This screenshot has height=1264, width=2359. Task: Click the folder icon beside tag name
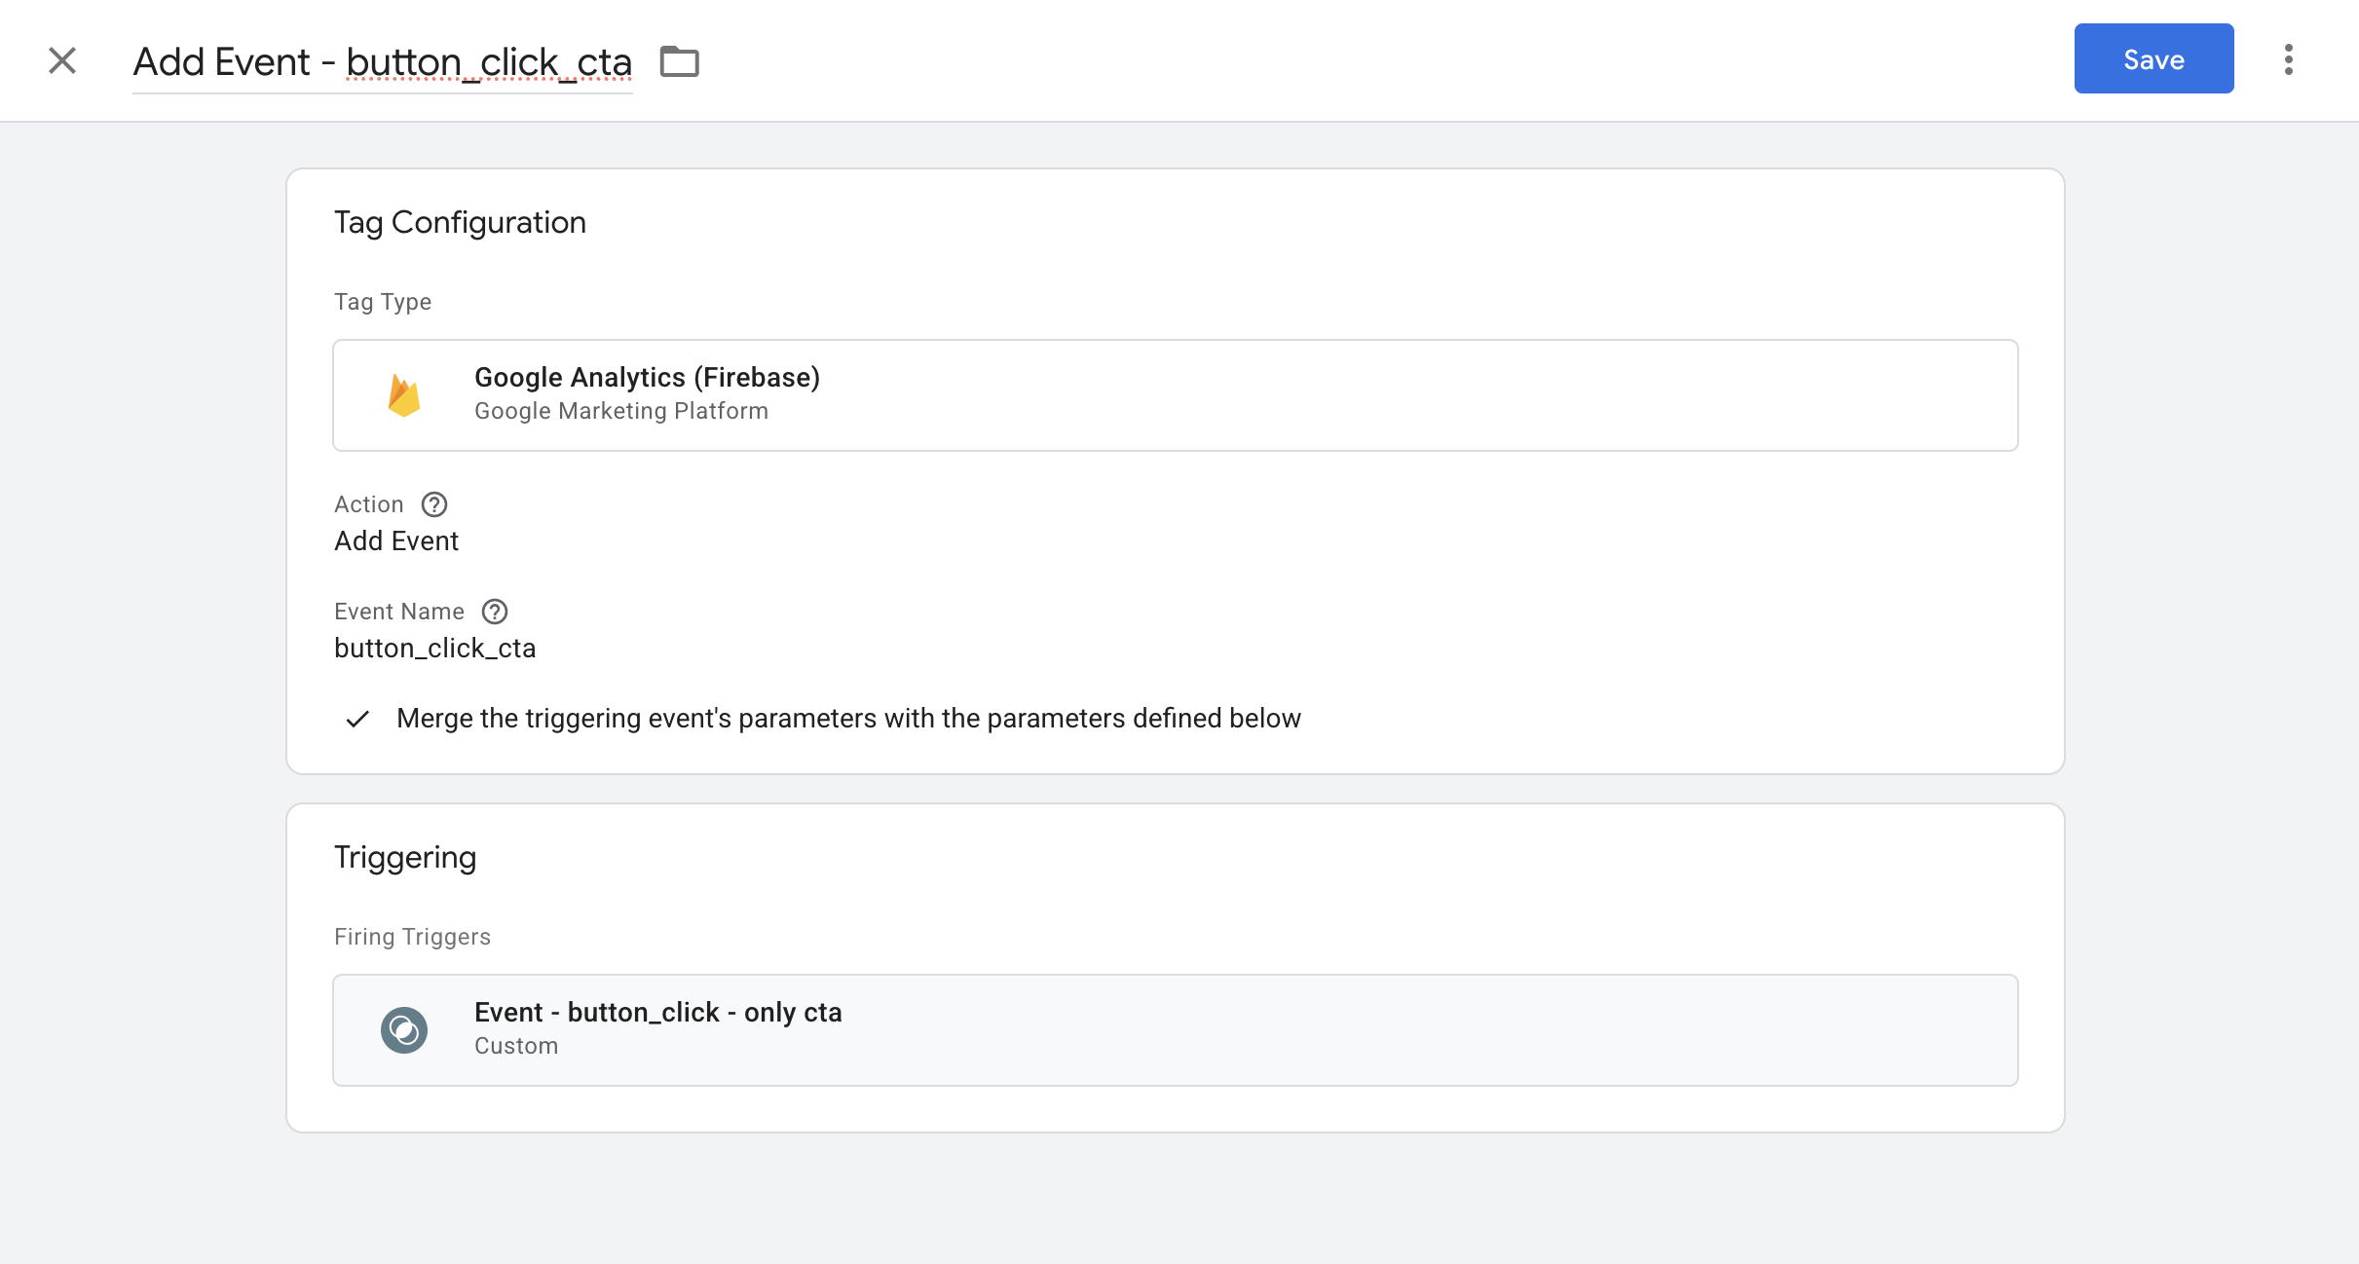679,61
